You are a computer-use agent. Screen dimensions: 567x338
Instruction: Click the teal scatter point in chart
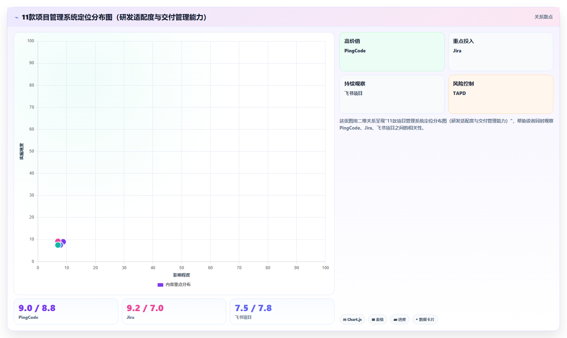click(x=58, y=245)
